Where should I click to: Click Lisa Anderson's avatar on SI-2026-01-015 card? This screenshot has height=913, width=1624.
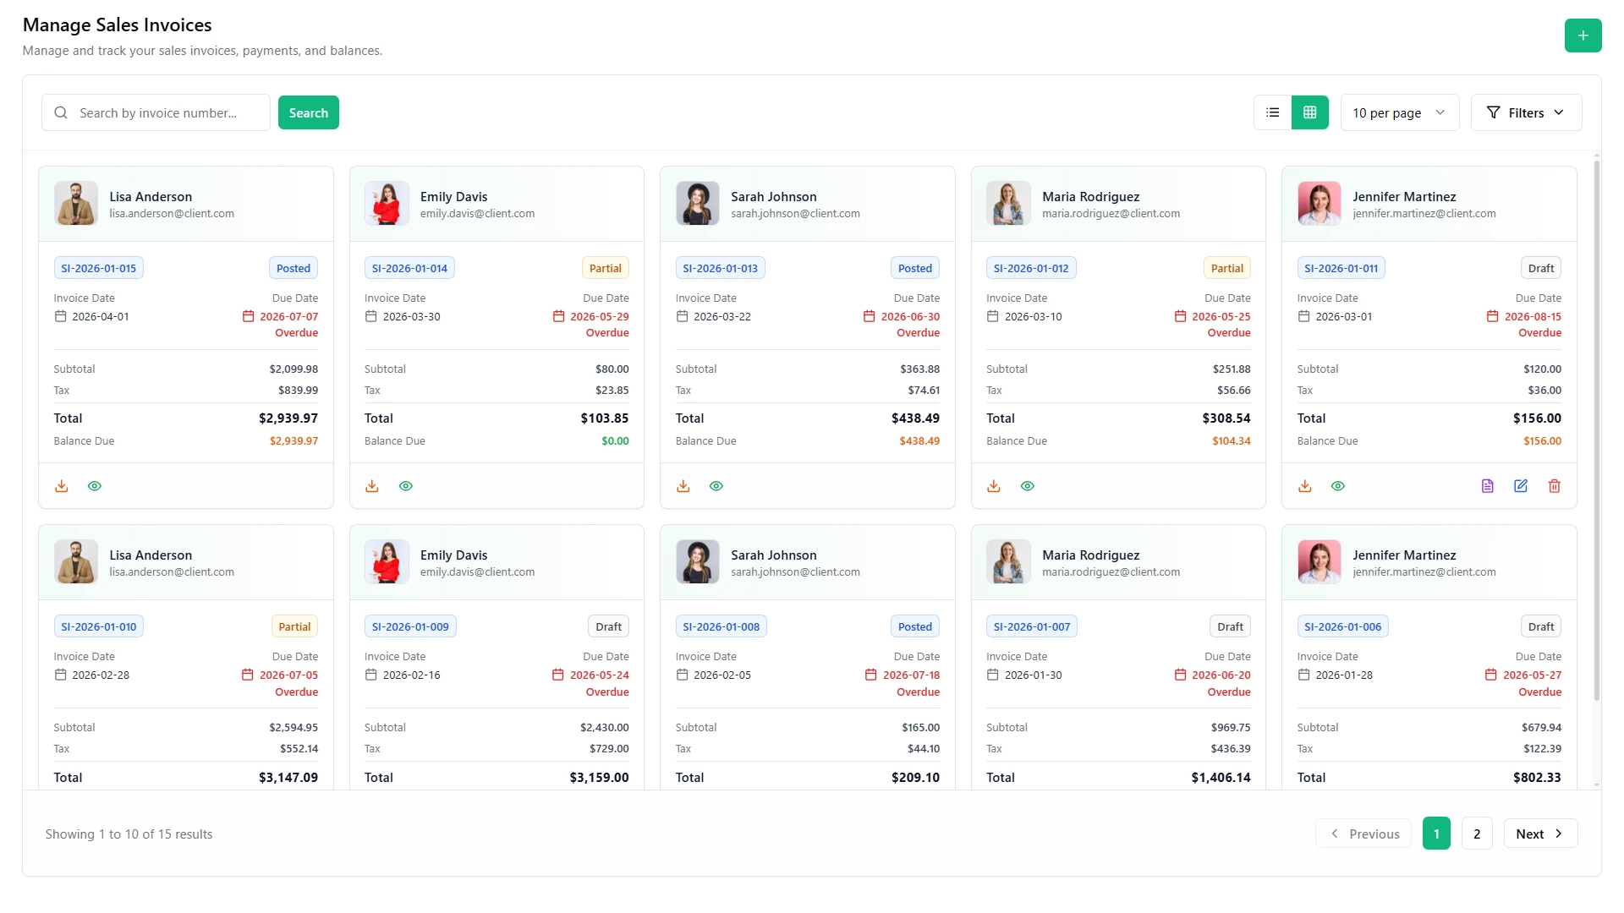point(76,204)
